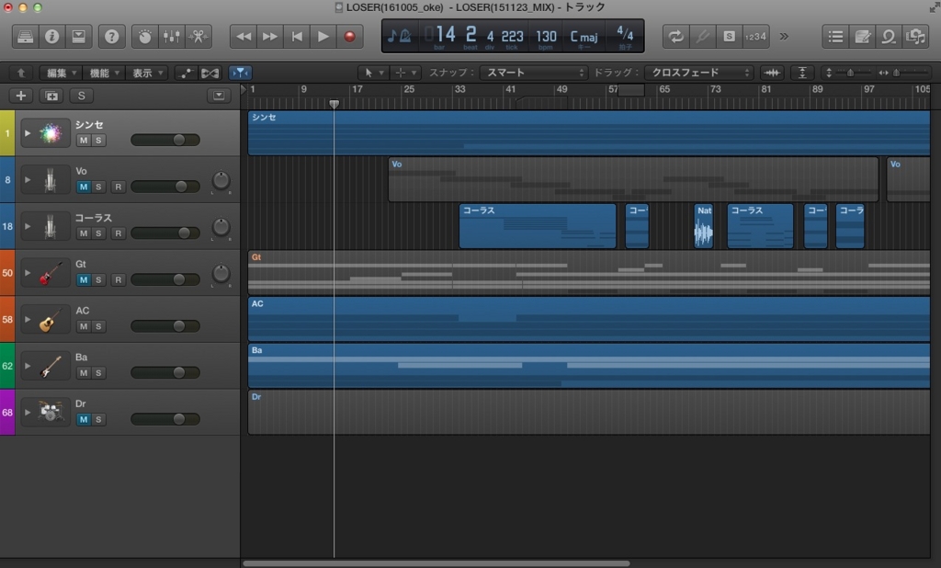Open the Inspector info button
Screen dimensions: 941x568
[52, 37]
